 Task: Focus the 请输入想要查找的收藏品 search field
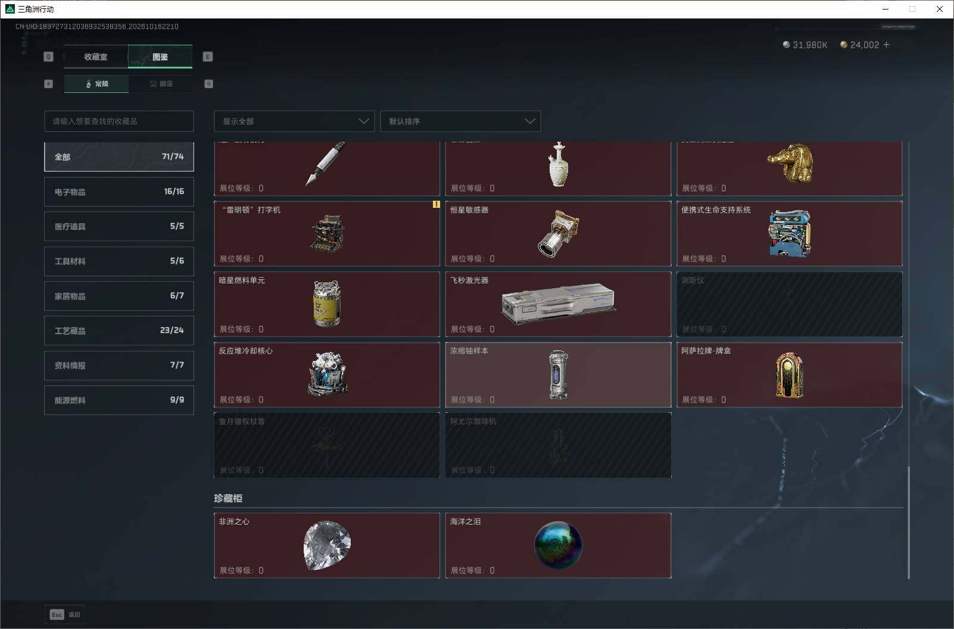119,121
